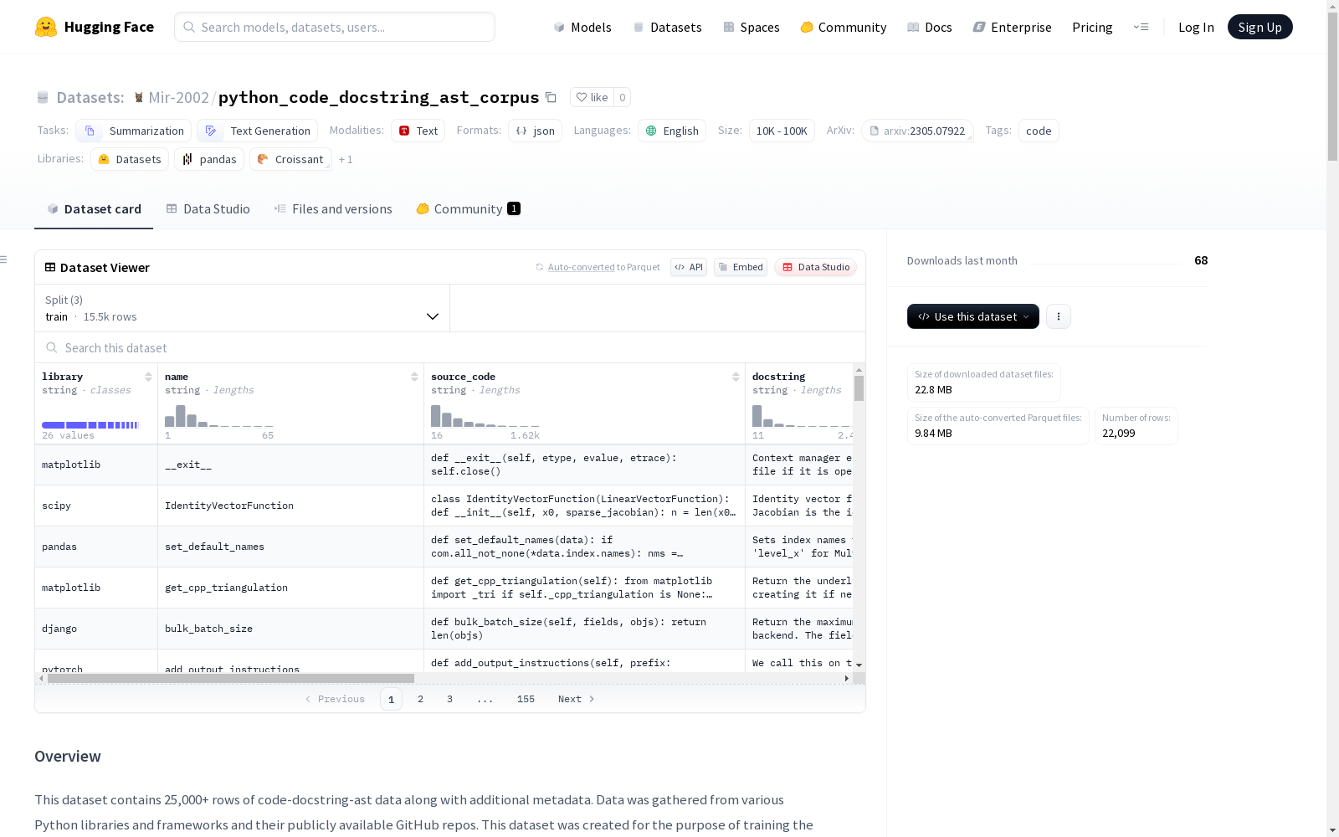
Task: Open the left sidebar table-of-contents icon
Action: (x=3, y=259)
